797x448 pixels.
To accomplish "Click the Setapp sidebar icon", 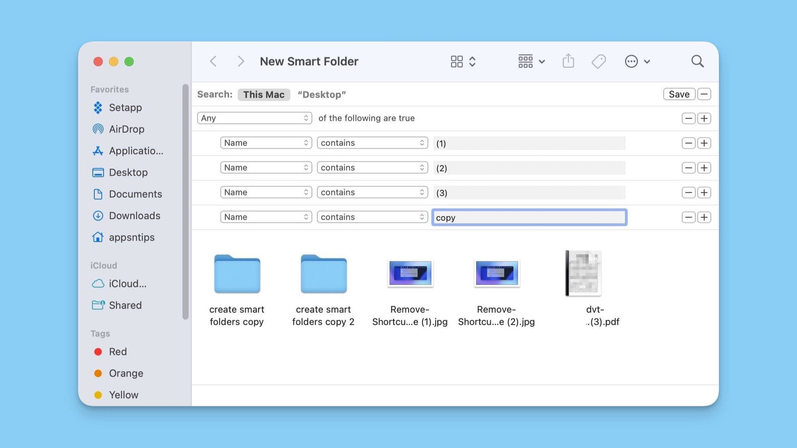I will [x=98, y=108].
